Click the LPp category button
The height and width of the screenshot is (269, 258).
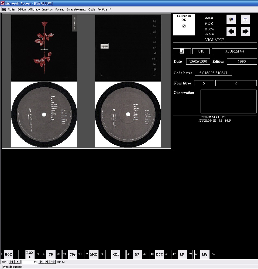[205, 254]
